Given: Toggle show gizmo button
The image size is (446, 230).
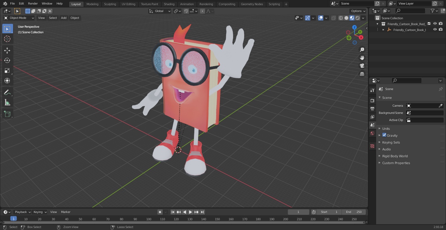Looking at the screenshot, I should click(x=308, y=18).
